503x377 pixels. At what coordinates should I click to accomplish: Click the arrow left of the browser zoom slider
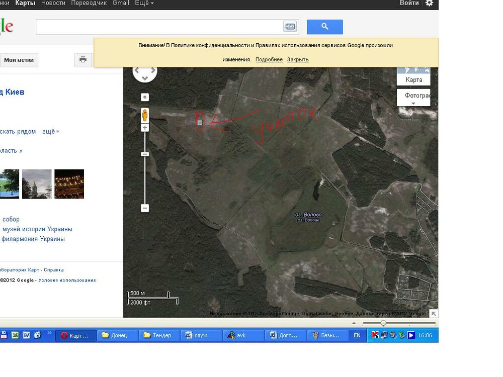[354, 323]
